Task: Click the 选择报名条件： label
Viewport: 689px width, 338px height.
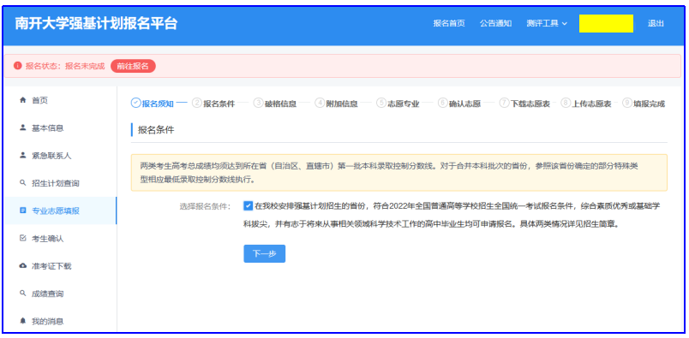Action: click(x=205, y=206)
